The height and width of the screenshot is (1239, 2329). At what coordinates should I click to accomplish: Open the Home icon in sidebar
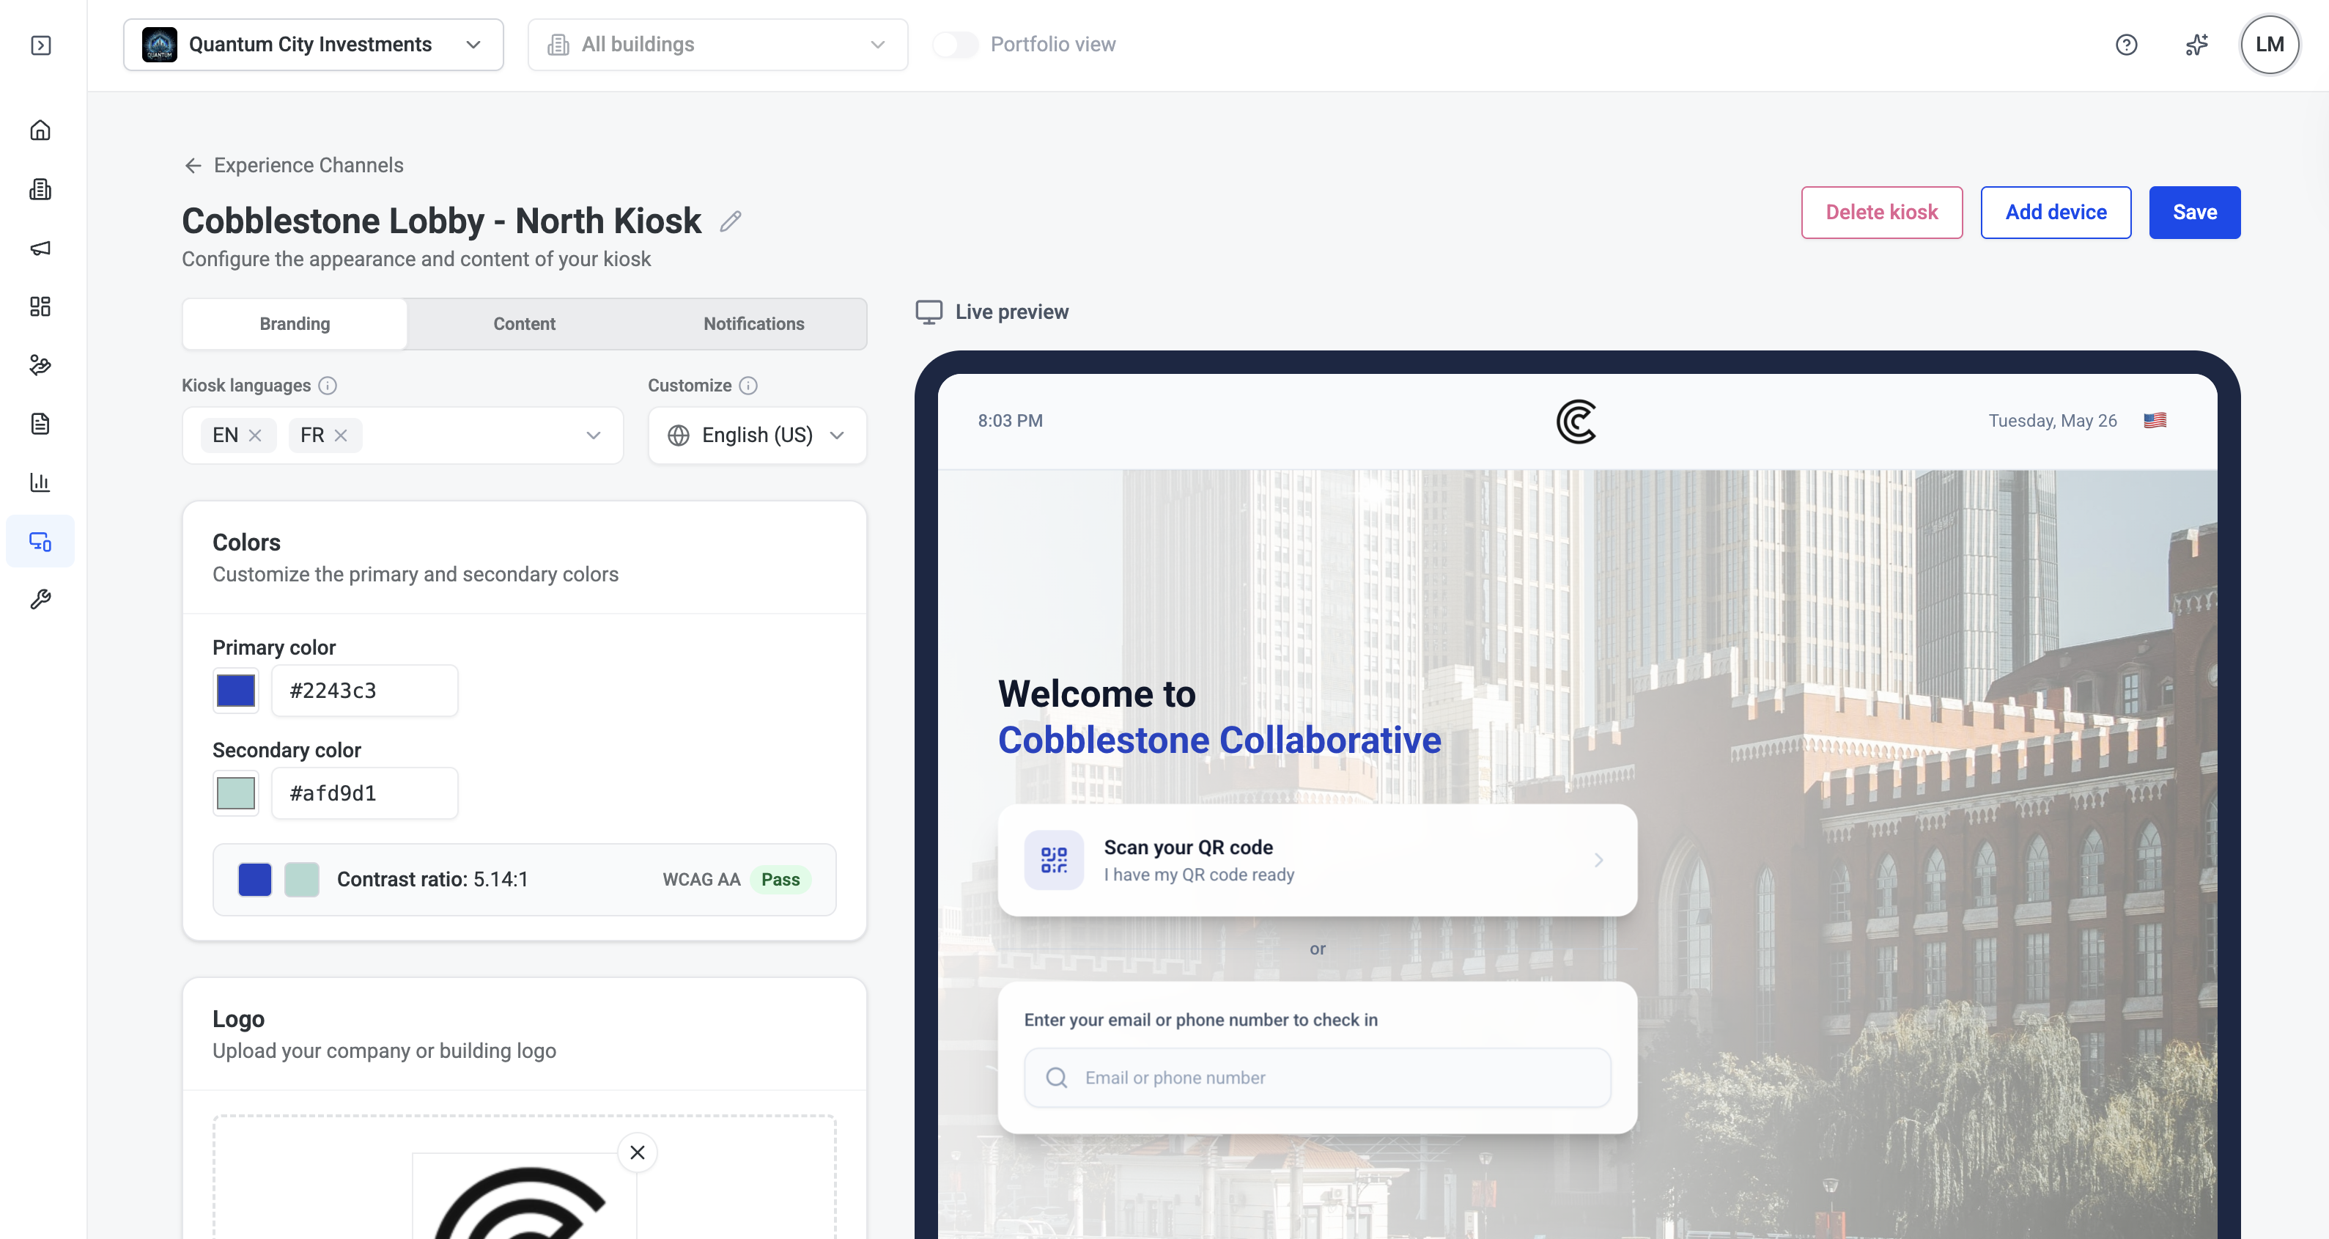point(41,130)
